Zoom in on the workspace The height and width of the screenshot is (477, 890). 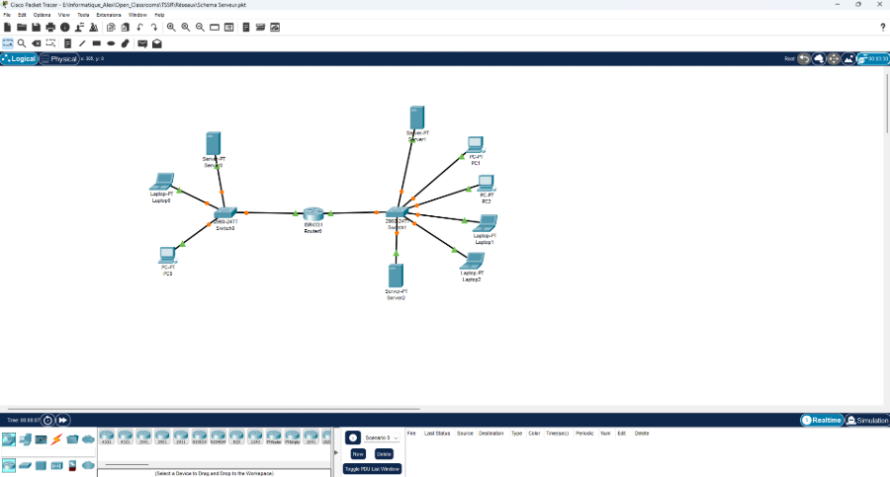[171, 28]
